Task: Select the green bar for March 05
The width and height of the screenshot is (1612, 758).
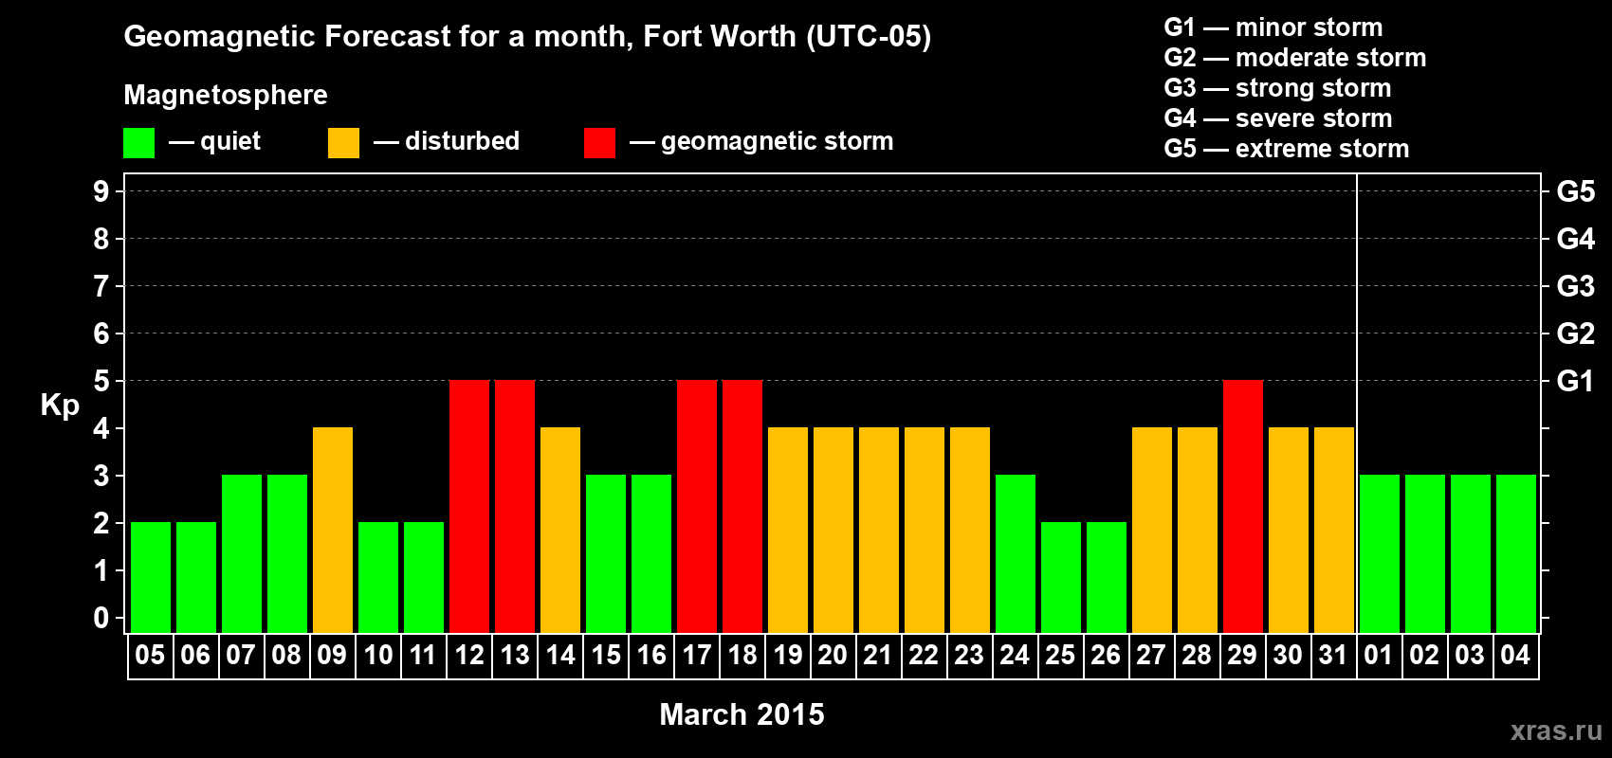Action: [x=151, y=578]
